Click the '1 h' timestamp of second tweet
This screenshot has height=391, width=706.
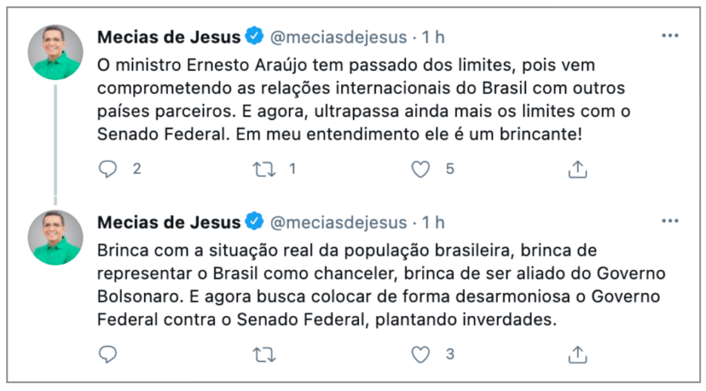pos(434,222)
